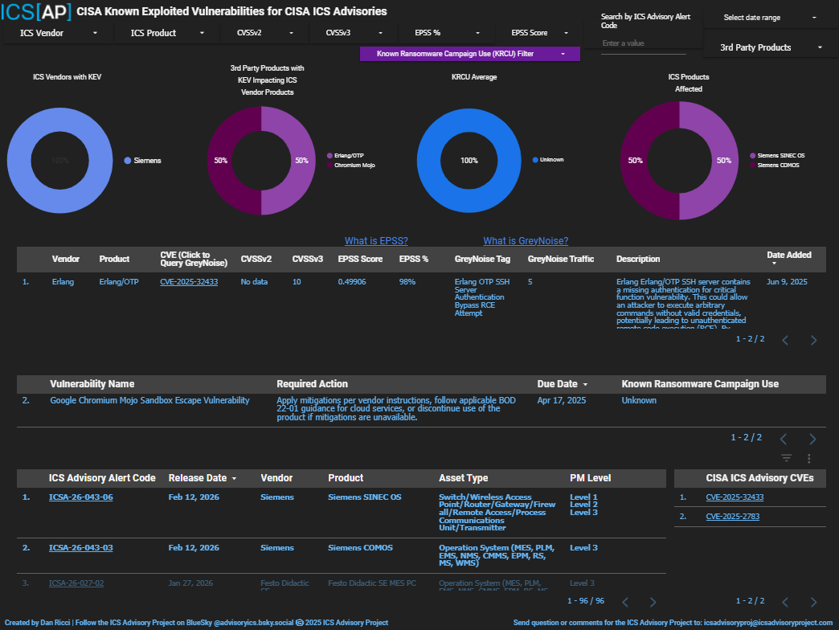Click the Siemens SINEC OS legend swatch
This screenshot has width=839, height=630.
752,156
